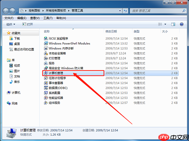
Task: Open the 帮助(H) menu
Action: 61,18
